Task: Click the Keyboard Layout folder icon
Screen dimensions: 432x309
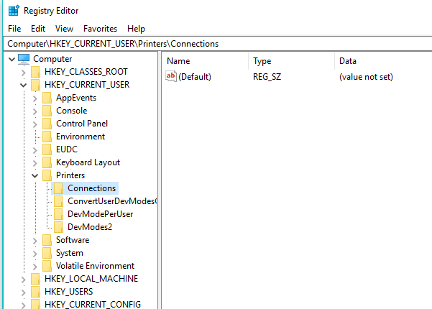Action: (x=47, y=162)
